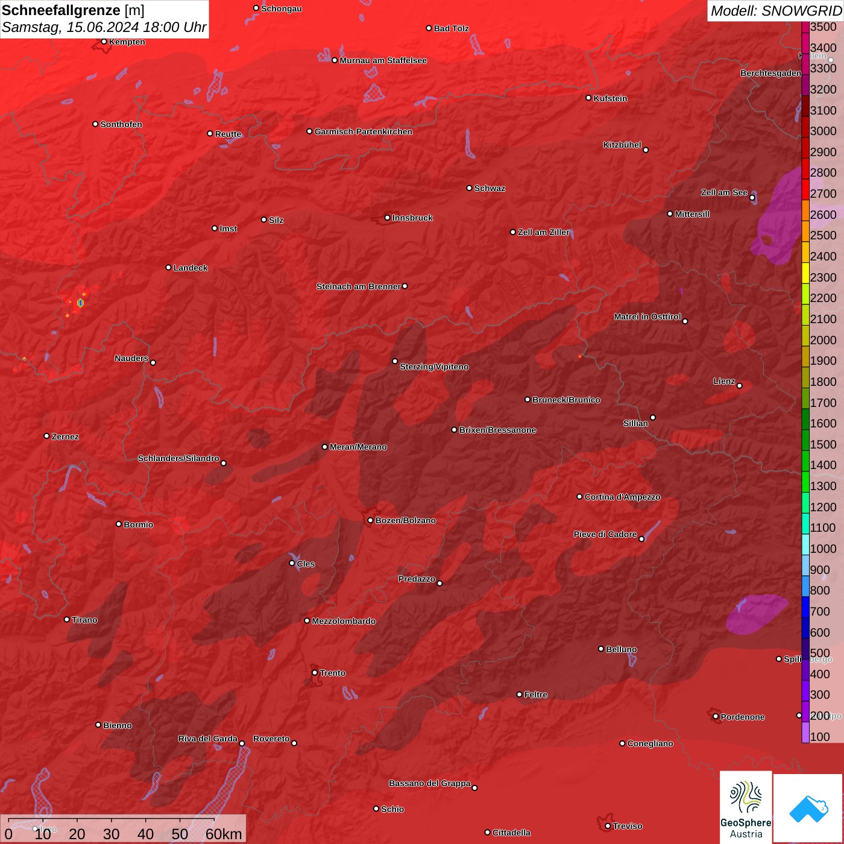The width and height of the screenshot is (844, 844).
Task: Click the legend value 700
Action: tap(820, 611)
